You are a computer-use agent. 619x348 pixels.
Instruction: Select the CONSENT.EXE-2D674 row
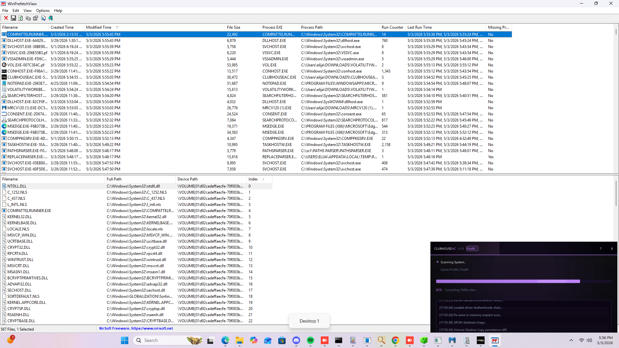tap(256, 114)
